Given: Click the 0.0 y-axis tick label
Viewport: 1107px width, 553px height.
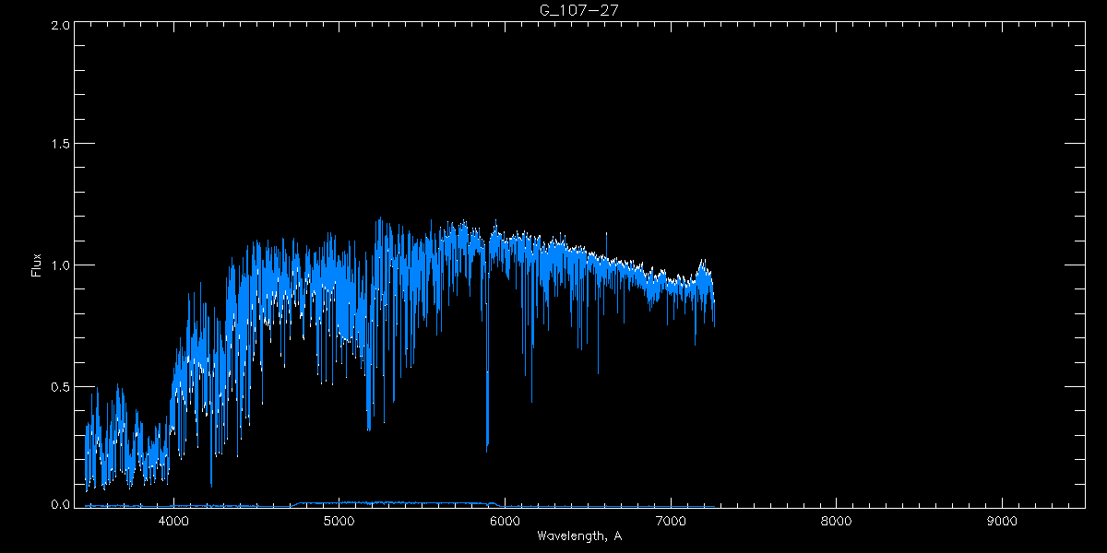Looking at the screenshot, I should [x=61, y=504].
